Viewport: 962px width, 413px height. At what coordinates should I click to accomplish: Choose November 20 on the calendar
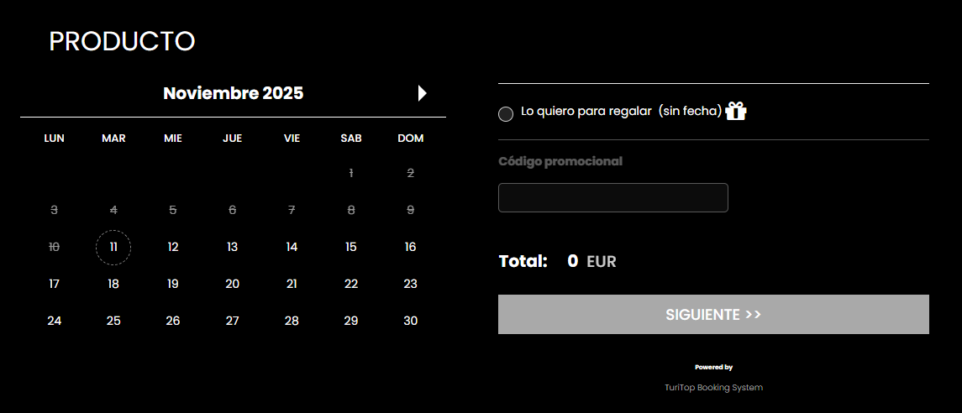(x=233, y=284)
